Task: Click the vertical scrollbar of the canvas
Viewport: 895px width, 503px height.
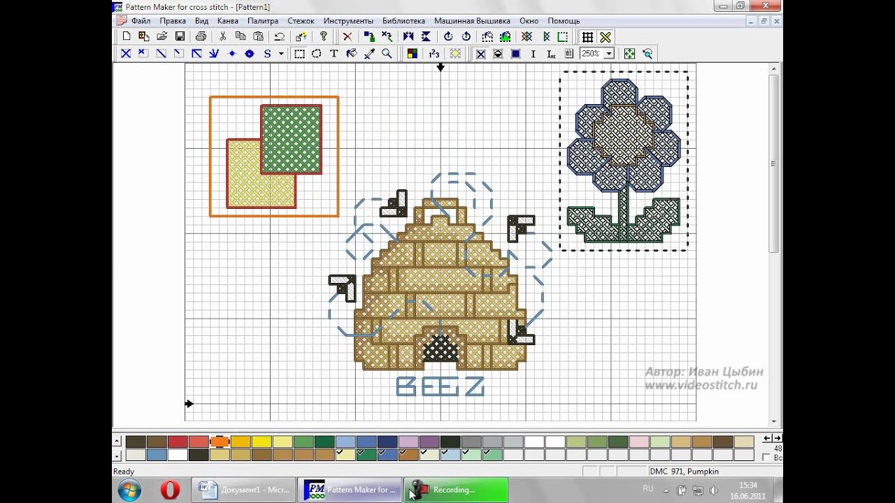Action: (x=773, y=245)
